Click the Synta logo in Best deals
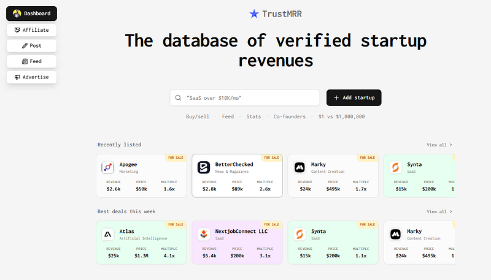The height and width of the screenshot is (280, 491). click(300, 234)
